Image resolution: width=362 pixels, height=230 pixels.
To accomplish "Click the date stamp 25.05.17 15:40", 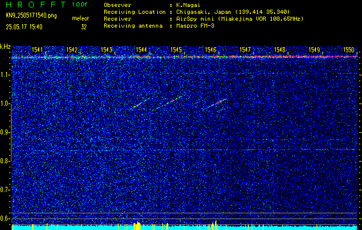I will [24, 27].
